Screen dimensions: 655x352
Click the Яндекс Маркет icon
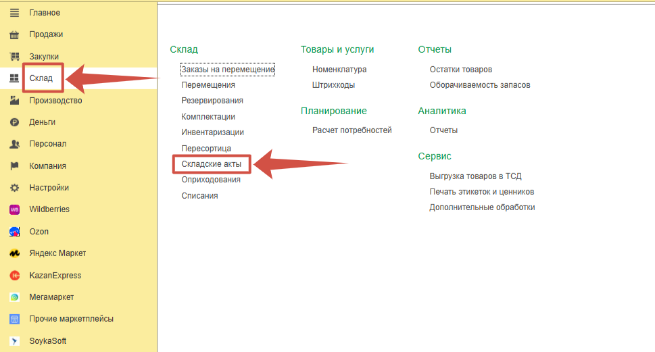point(14,253)
